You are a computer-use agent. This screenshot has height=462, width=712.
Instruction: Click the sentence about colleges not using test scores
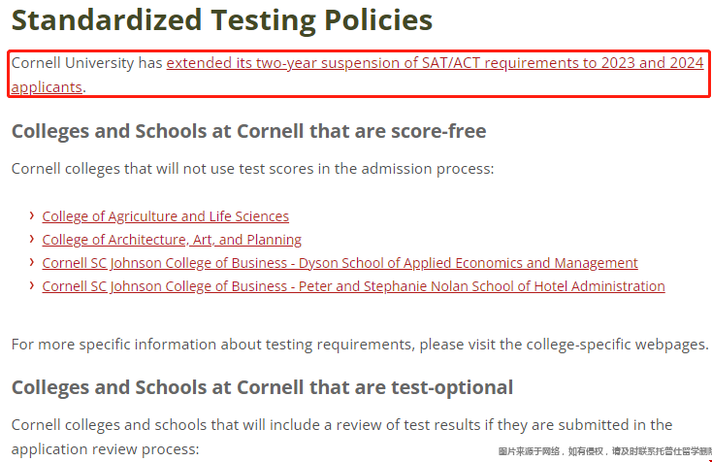pyautogui.click(x=252, y=169)
